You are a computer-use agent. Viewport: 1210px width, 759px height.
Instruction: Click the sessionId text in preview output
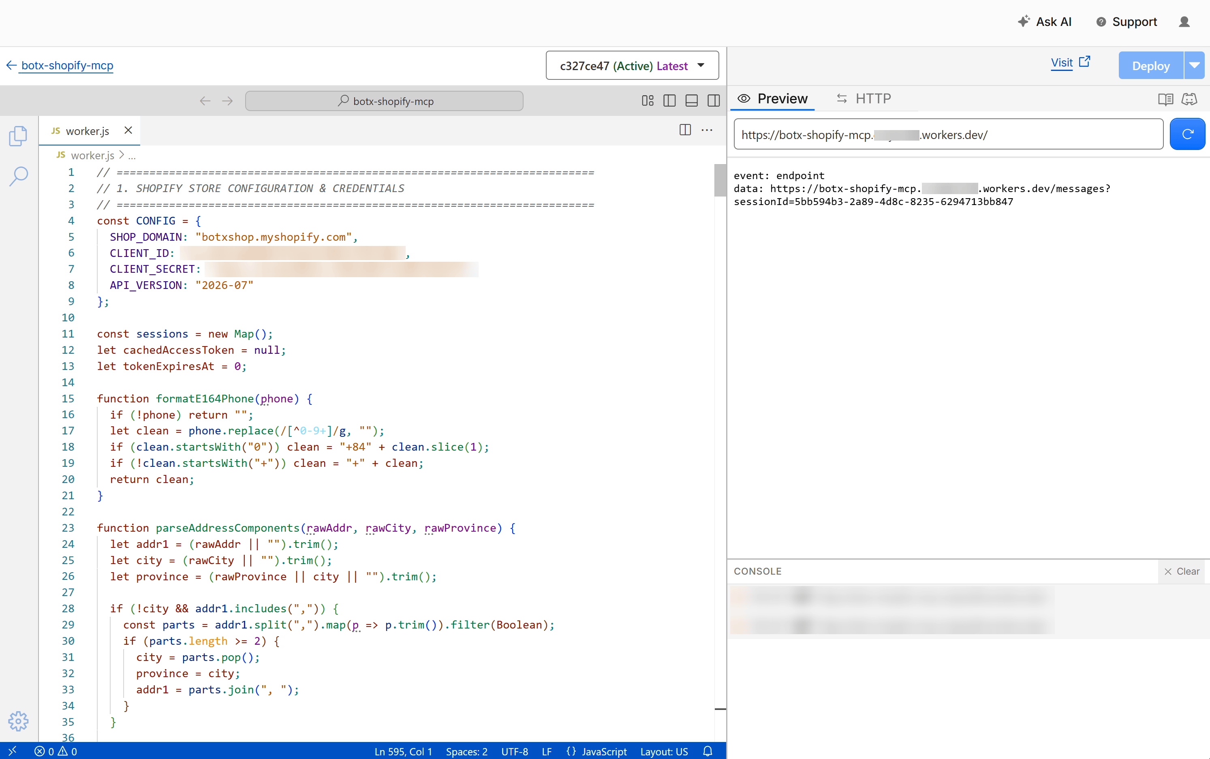[x=873, y=201]
